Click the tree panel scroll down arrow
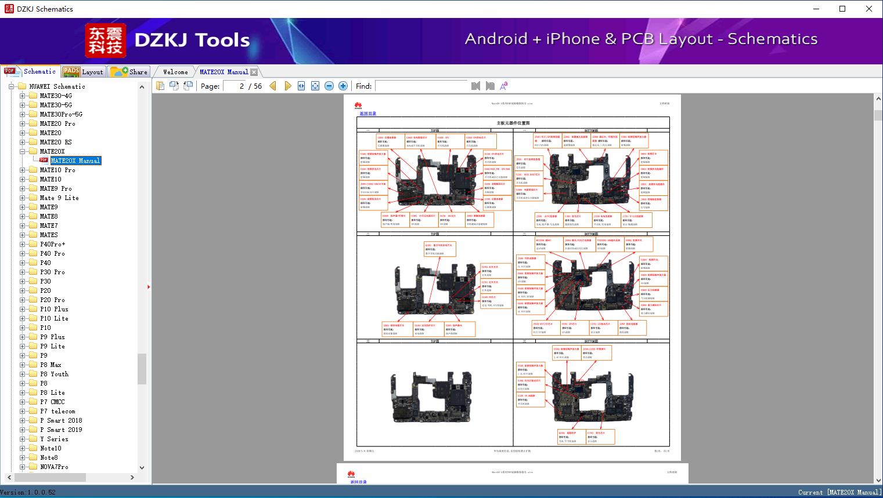 [x=142, y=467]
